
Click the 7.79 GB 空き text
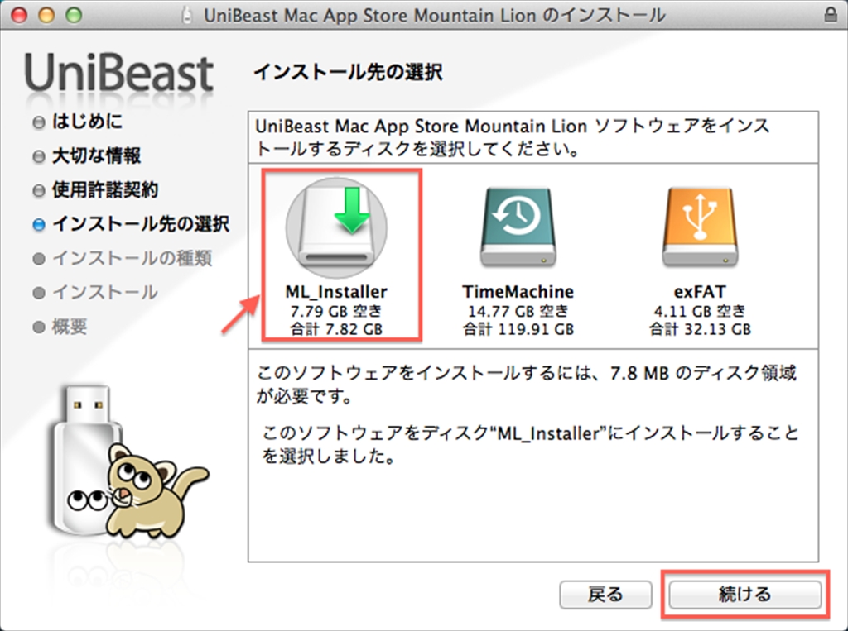click(x=336, y=311)
